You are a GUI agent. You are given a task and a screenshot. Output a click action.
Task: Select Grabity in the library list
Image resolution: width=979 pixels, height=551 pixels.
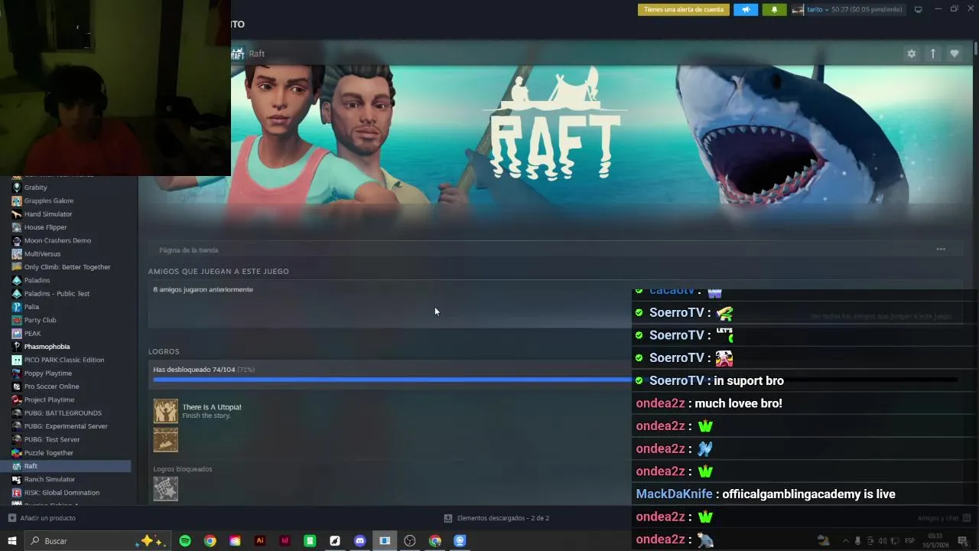tap(35, 187)
